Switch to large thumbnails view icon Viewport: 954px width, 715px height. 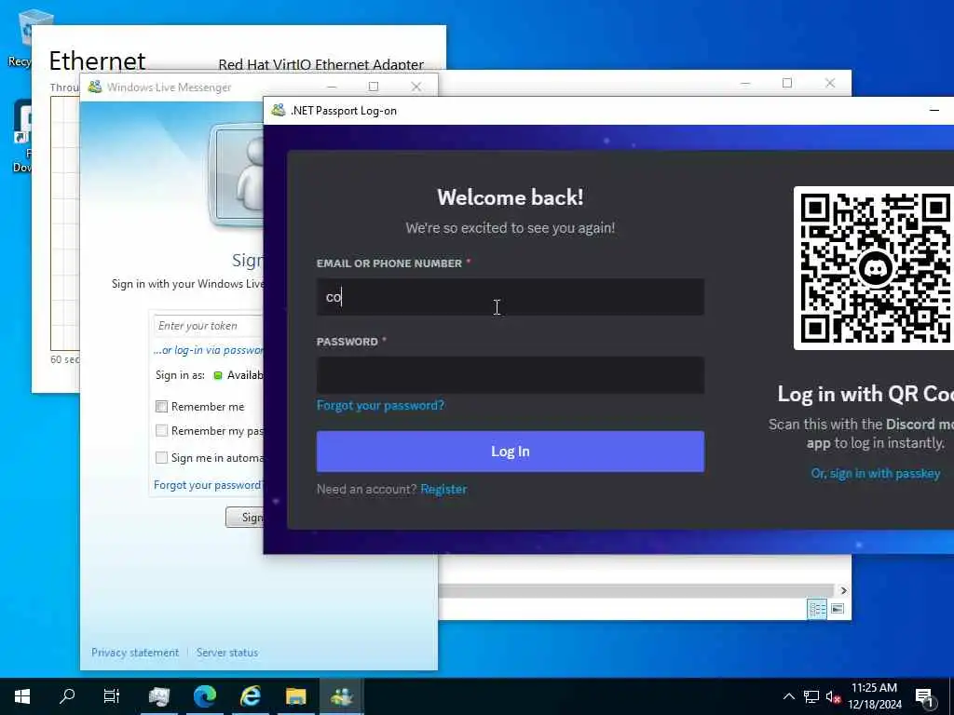pyautogui.click(x=838, y=609)
